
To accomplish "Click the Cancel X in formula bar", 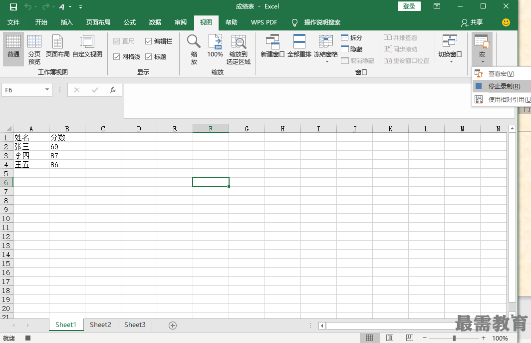I will coord(77,90).
